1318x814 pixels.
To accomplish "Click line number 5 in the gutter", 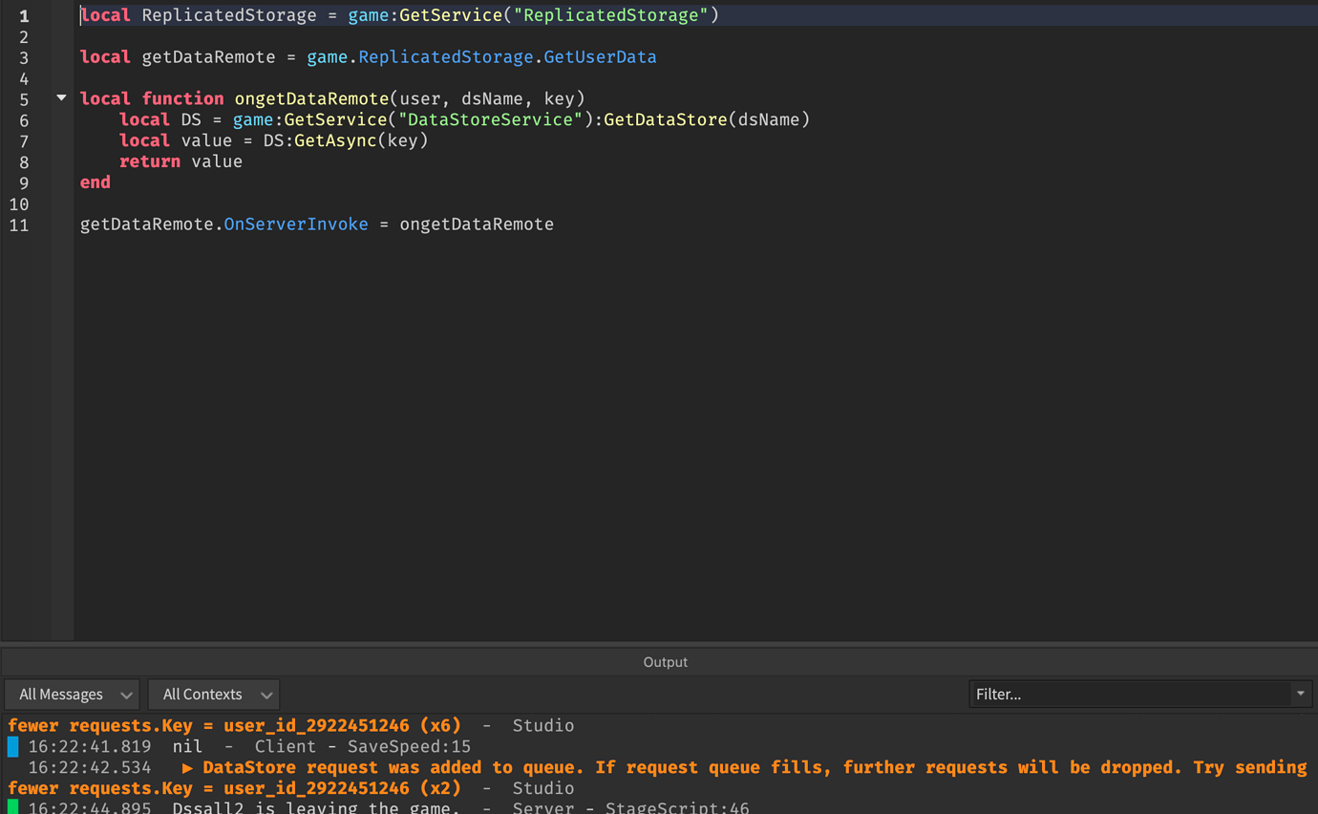I will 24,98.
